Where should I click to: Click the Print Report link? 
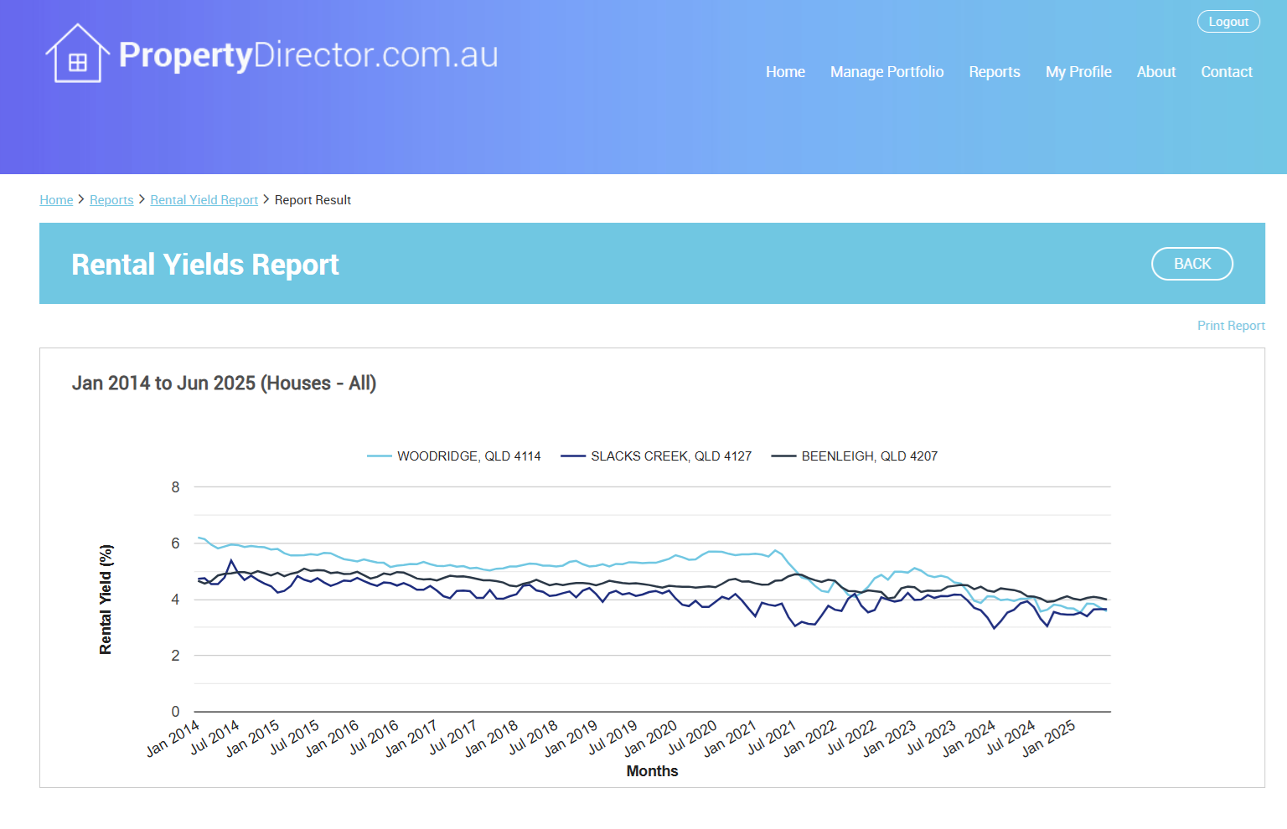tap(1231, 326)
